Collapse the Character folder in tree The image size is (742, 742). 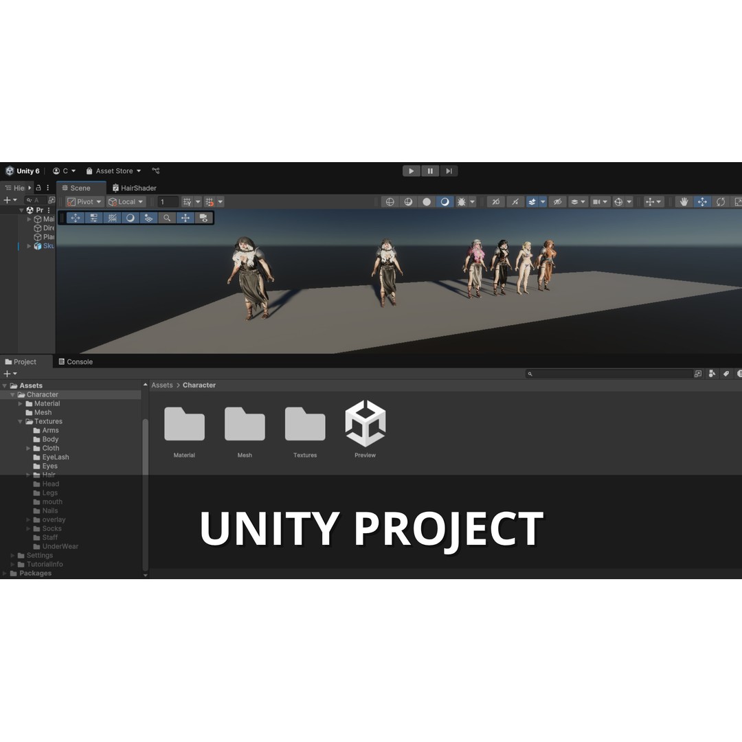[13, 394]
